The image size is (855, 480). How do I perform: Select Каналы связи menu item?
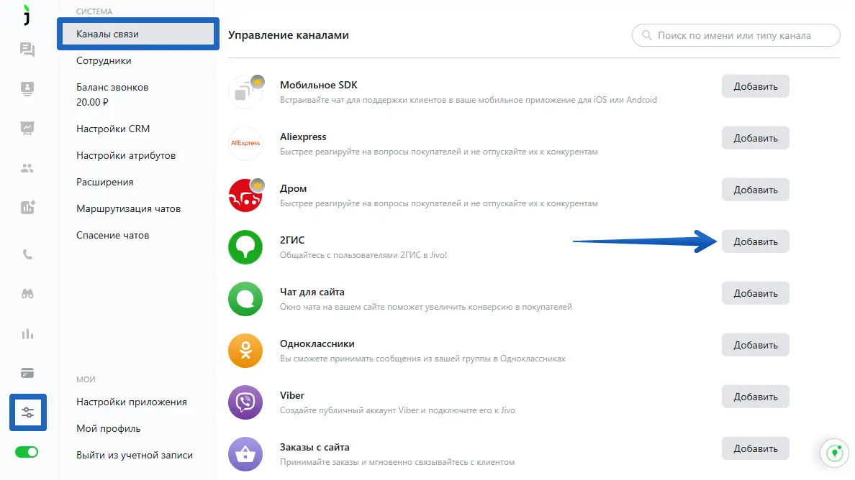click(138, 34)
